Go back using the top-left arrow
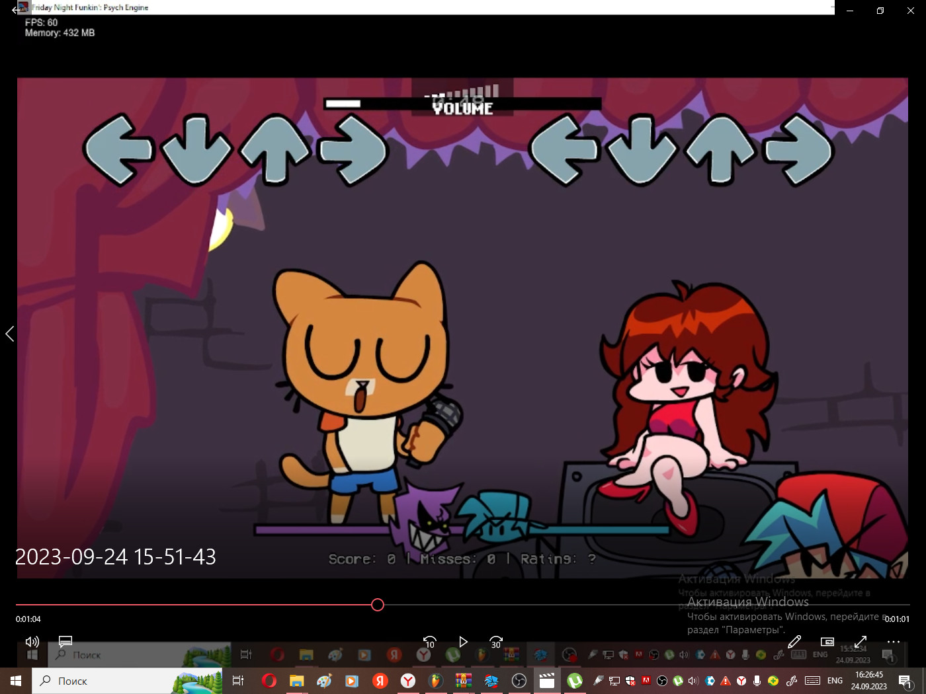Viewport: 926px width, 694px height. [x=17, y=10]
